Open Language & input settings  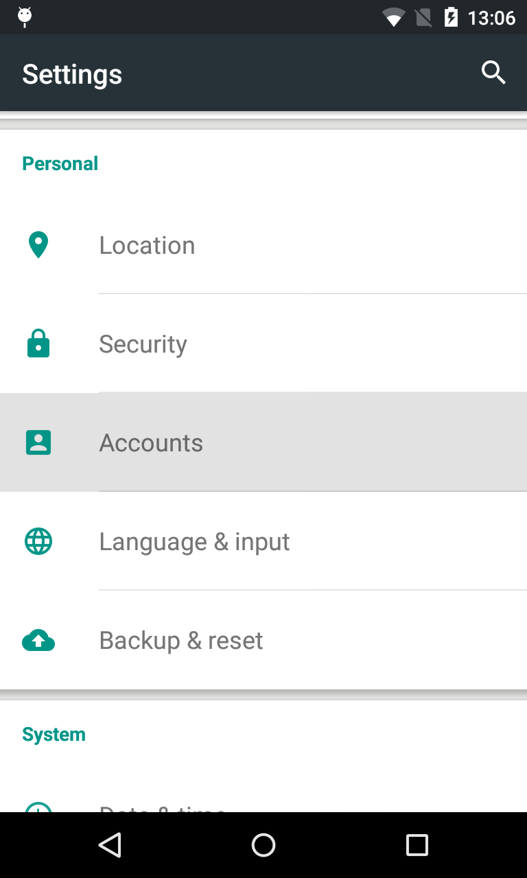[194, 542]
